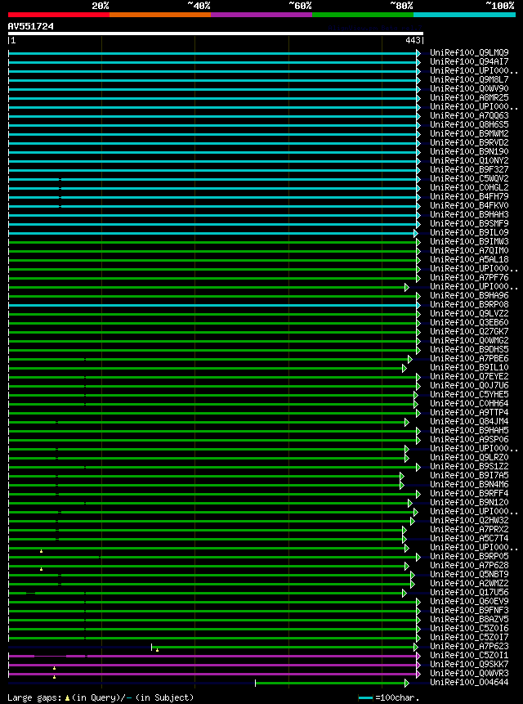The image size is (523, 704).
Task: Click the green alignment bar for B9RP05
Action: tap(212, 557)
